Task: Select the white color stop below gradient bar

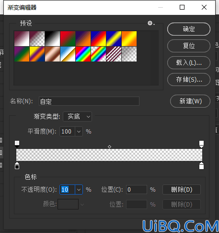Action: click(x=201, y=166)
